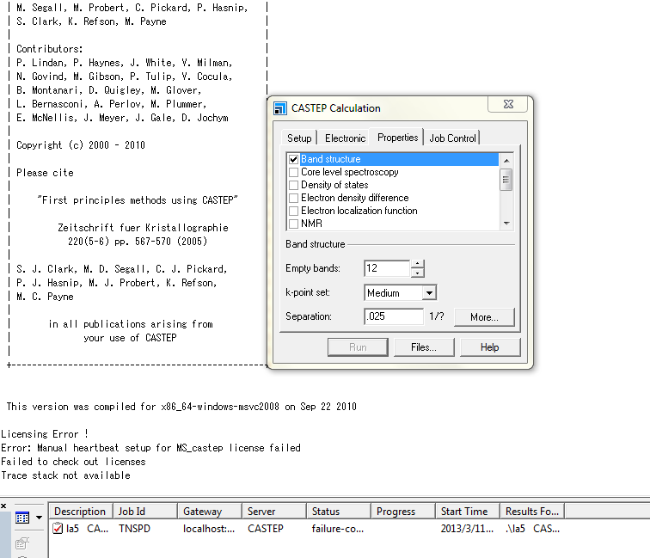Image resolution: width=650 pixels, height=558 pixels.
Task: Switch to the Electronic tab
Action: coord(345,138)
